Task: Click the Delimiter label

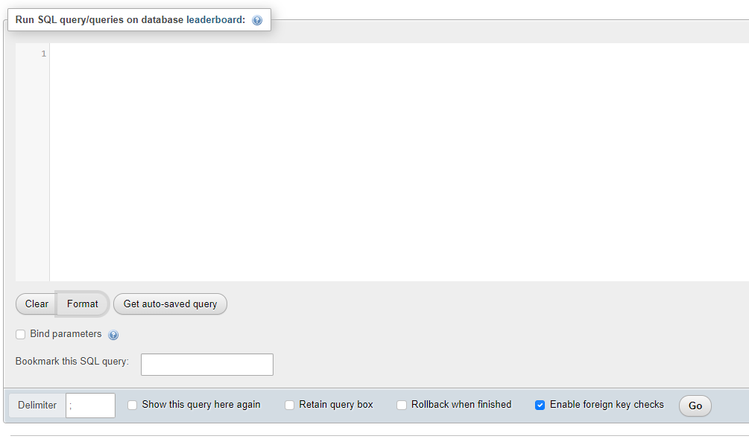Action: click(x=37, y=405)
